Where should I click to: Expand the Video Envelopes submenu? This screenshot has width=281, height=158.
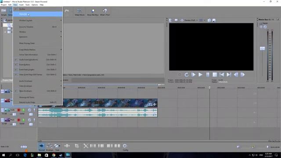click(38, 86)
